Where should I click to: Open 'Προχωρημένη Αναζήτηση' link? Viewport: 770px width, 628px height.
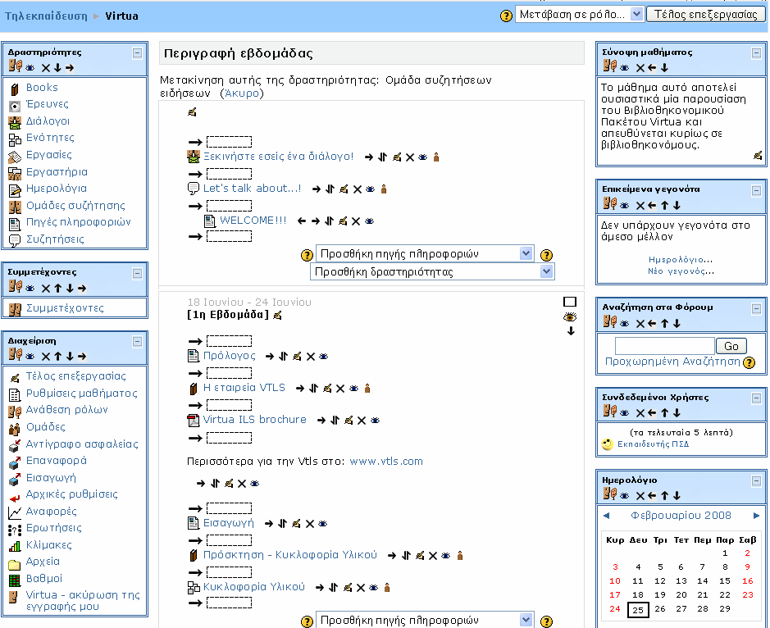click(672, 362)
